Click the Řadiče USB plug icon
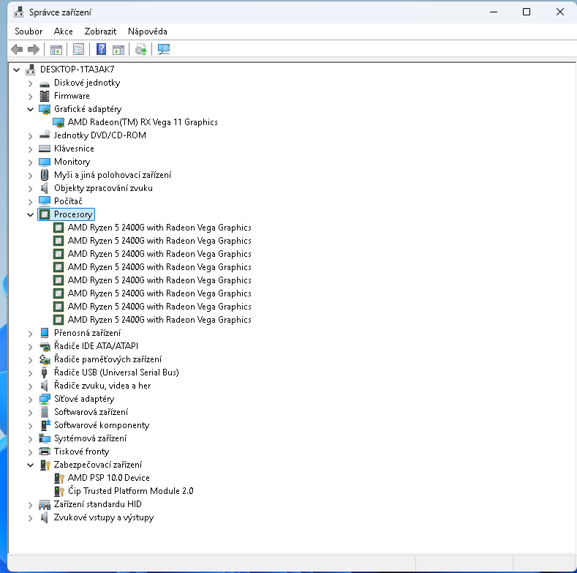Viewport: 577px width, 573px height. pyautogui.click(x=45, y=372)
